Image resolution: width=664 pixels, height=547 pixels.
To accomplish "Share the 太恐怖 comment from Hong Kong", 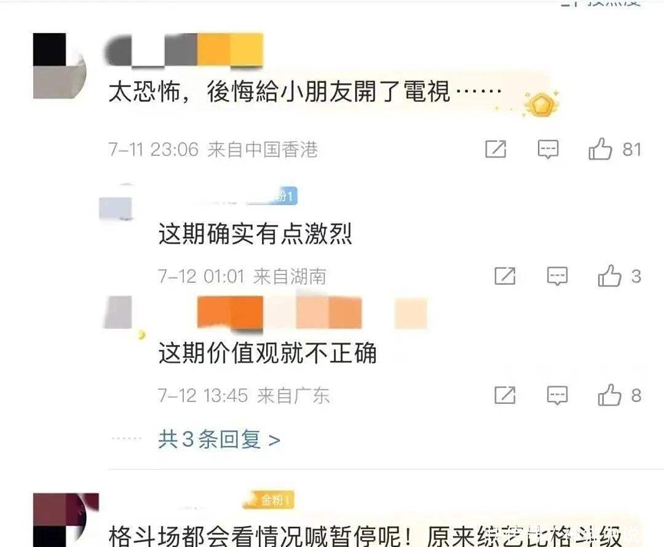I will pyautogui.click(x=496, y=149).
